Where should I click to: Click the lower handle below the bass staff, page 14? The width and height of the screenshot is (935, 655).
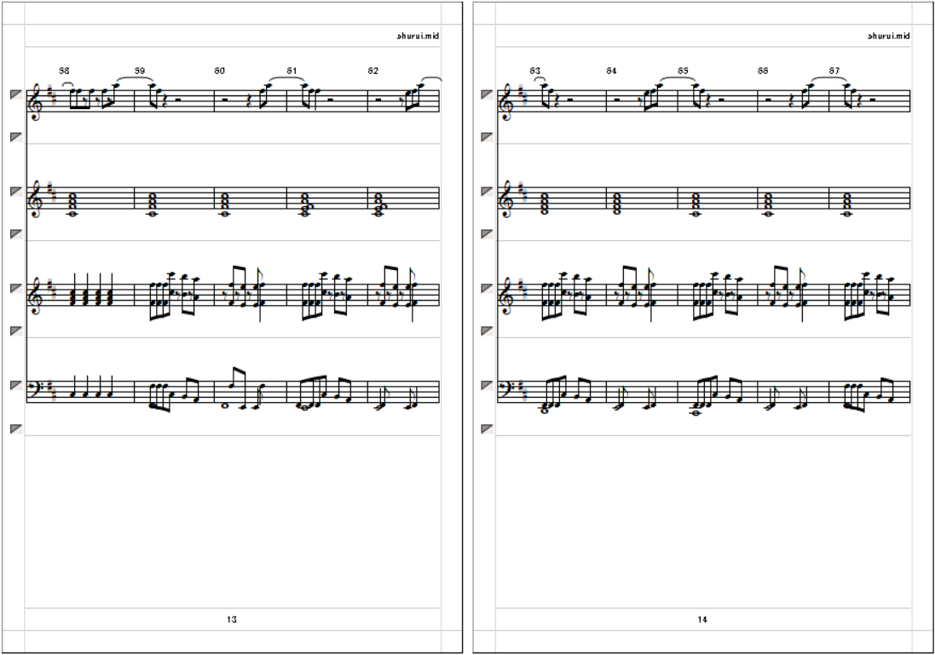pyautogui.click(x=488, y=428)
